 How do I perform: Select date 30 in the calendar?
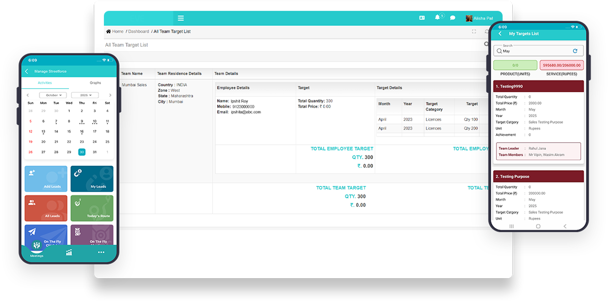(82, 152)
